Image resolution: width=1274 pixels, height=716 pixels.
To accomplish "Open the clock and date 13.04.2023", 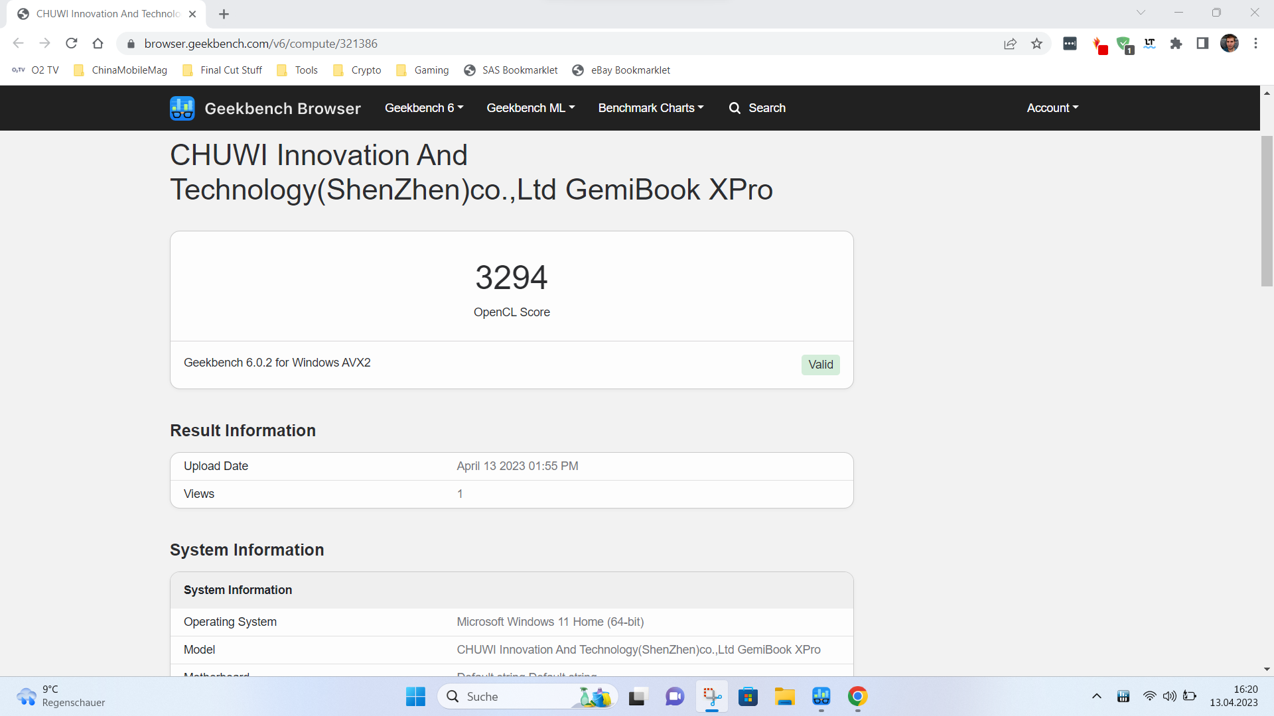I will point(1234,696).
